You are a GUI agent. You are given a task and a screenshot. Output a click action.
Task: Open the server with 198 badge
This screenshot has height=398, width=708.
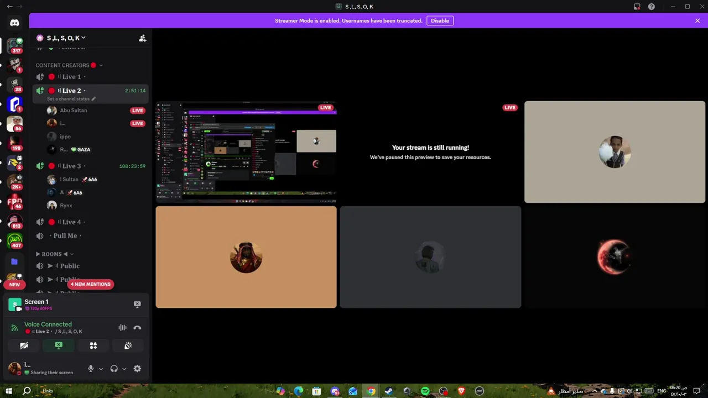click(14, 143)
